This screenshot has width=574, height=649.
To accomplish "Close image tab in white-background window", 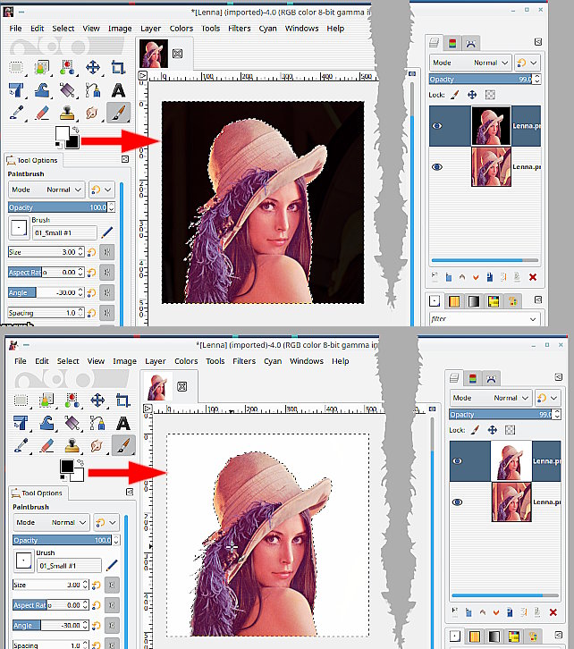I will tap(182, 386).
